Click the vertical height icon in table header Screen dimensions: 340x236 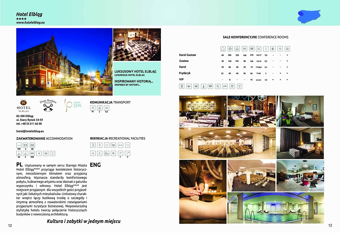[266, 49]
